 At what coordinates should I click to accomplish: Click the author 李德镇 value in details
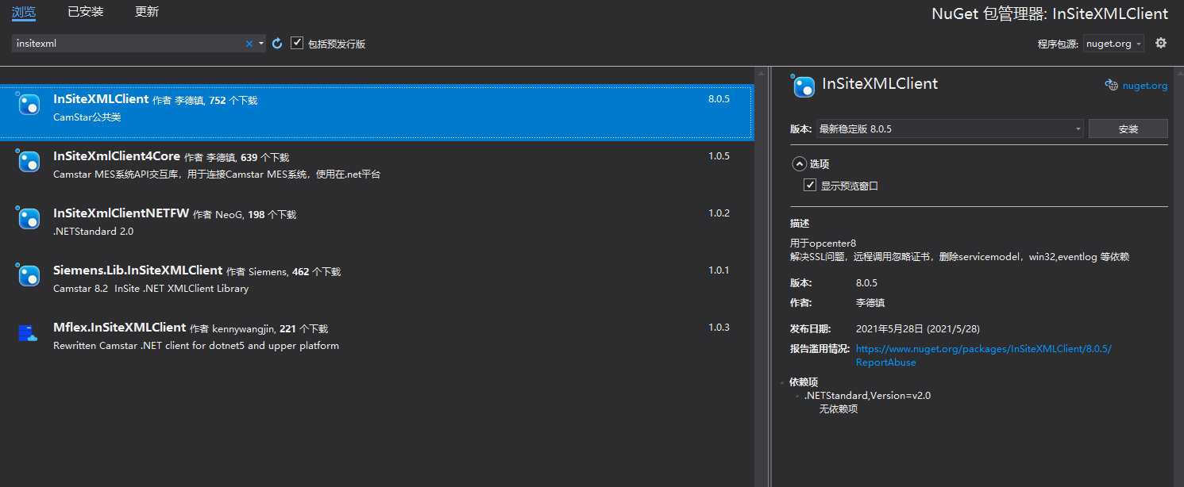tap(870, 302)
